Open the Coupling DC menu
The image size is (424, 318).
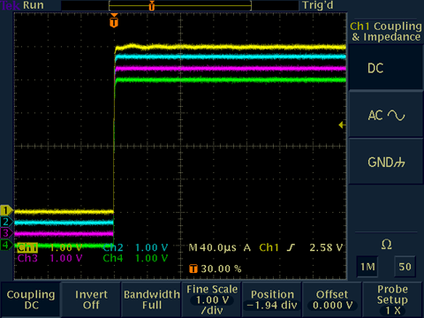coord(31,299)
